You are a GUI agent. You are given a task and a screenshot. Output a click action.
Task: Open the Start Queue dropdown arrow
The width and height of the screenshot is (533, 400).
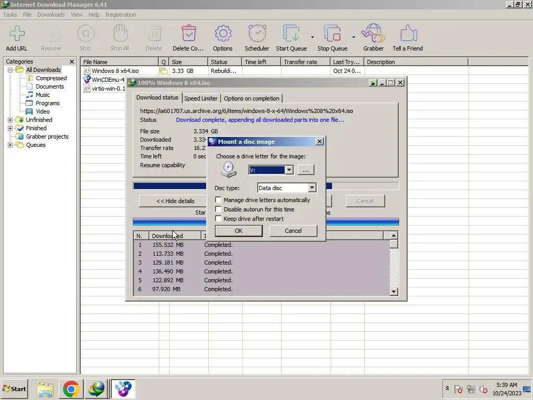pos(312,37)
